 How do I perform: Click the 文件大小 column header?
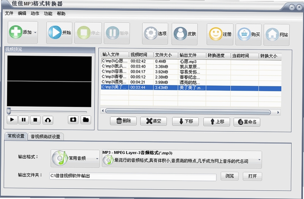coord(166,55)
